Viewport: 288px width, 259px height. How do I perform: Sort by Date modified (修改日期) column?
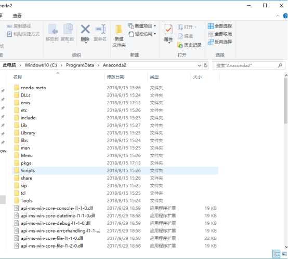[116, 77]
